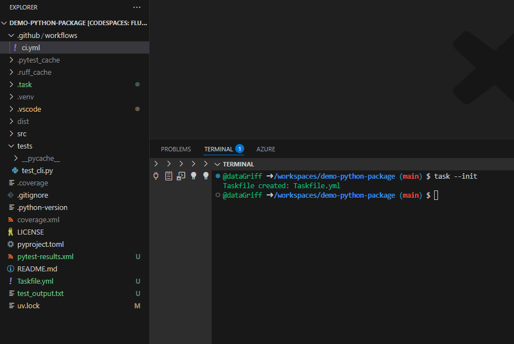
Task: Click the hollow marker on the last prompt line
Action: tap(218, 195)
